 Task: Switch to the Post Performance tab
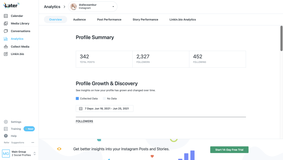109,20
